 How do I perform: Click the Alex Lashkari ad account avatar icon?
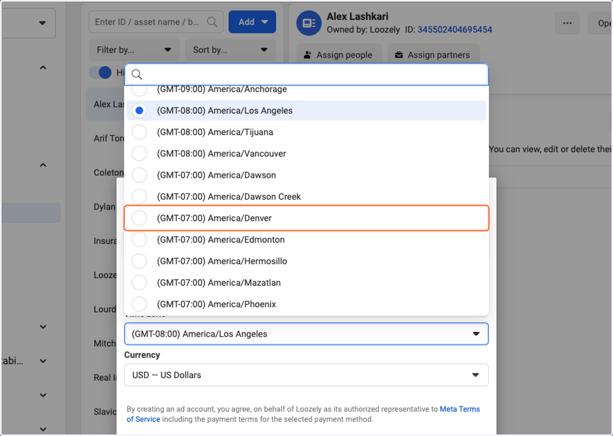[x=309, y=23]
